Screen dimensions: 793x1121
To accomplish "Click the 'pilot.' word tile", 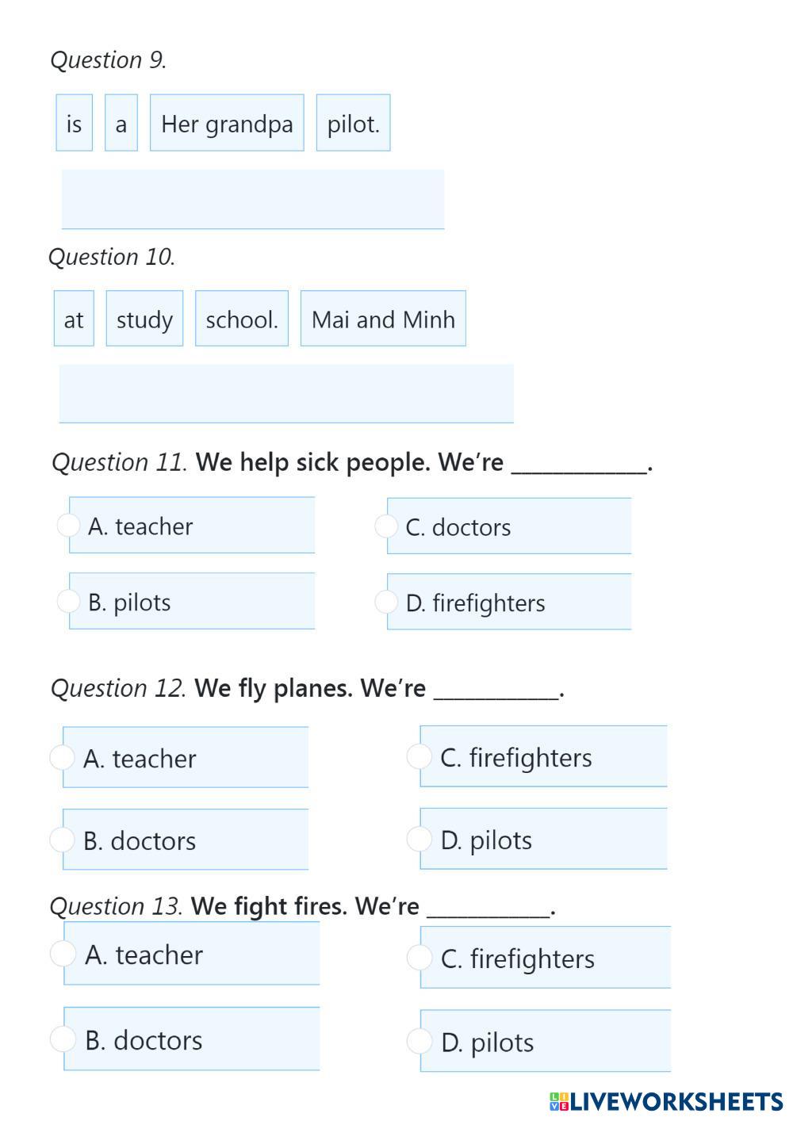I will [x=353, y=123].
